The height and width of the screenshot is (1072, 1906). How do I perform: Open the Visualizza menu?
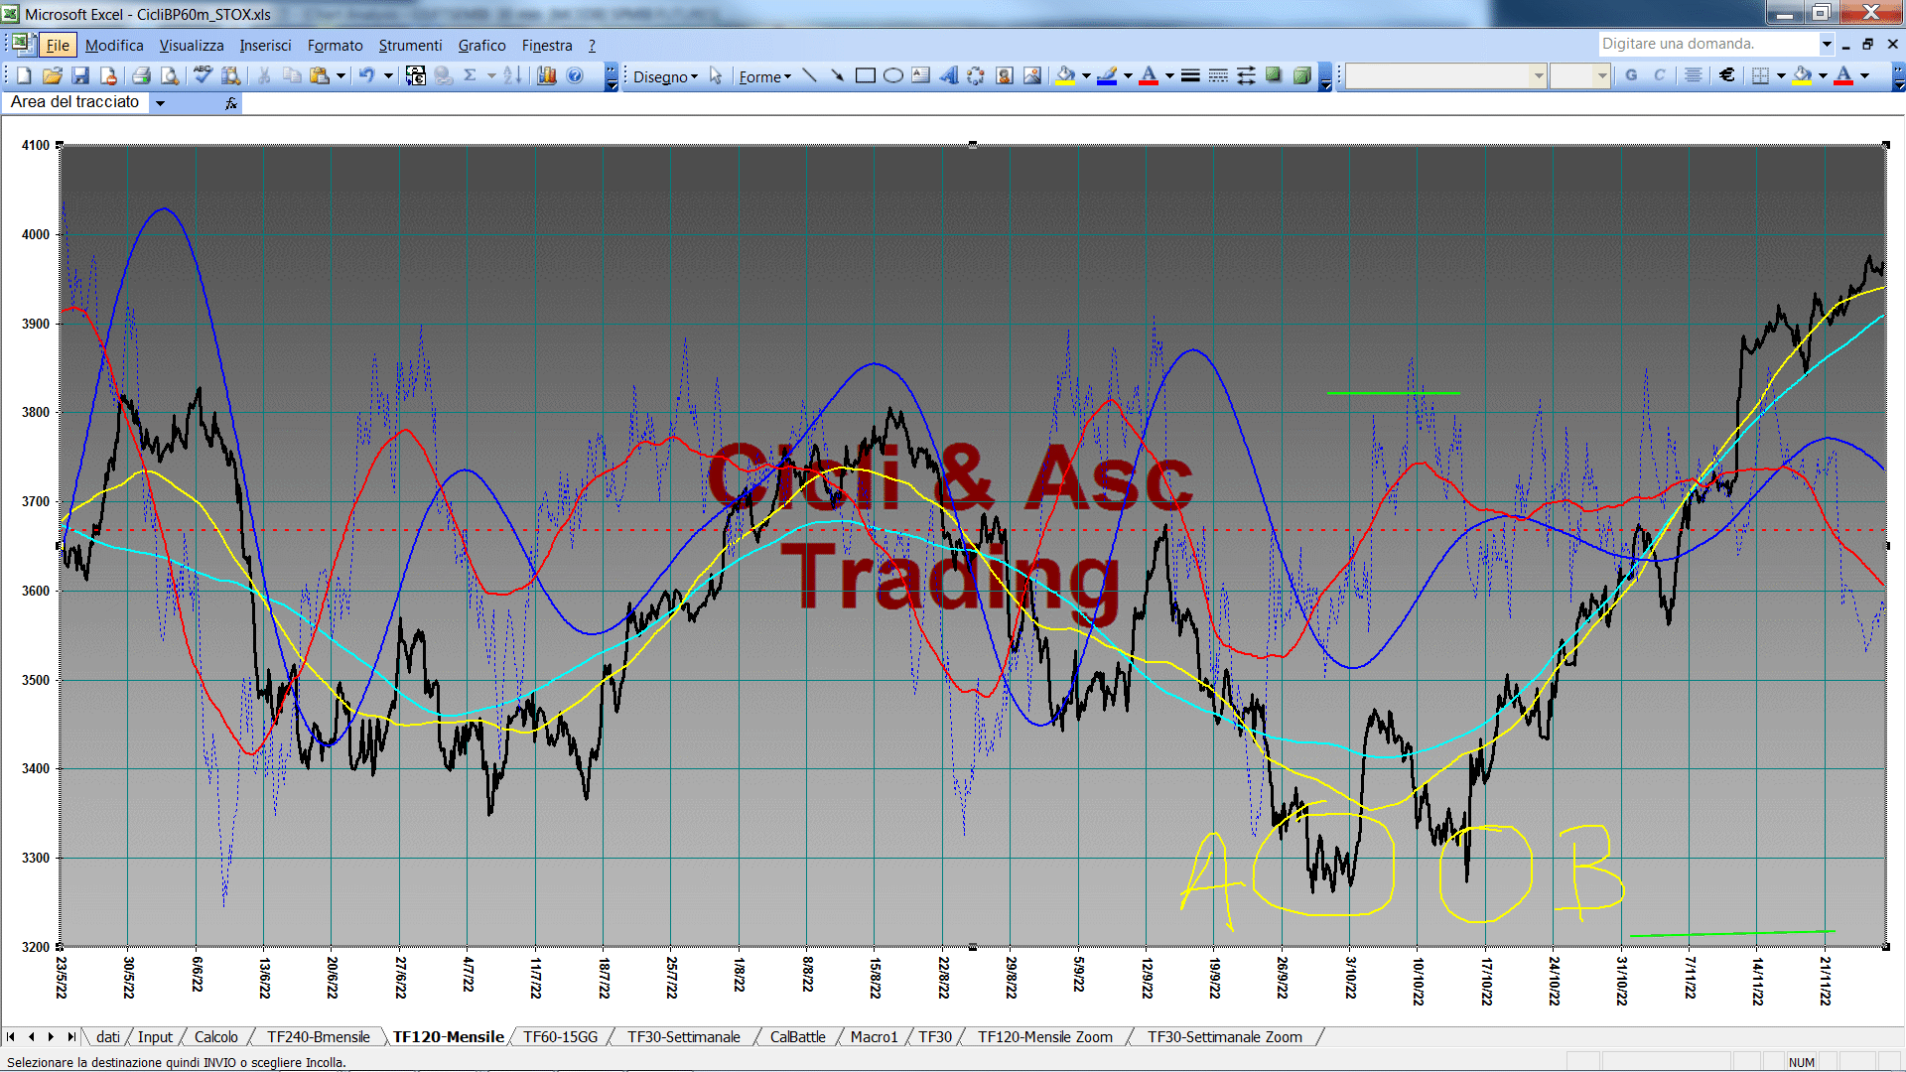192,46
